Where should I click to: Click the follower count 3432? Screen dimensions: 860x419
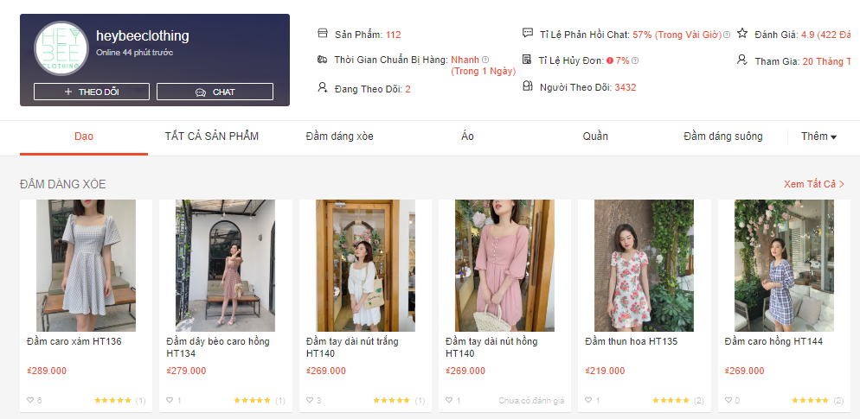click(x=626, y=87)
